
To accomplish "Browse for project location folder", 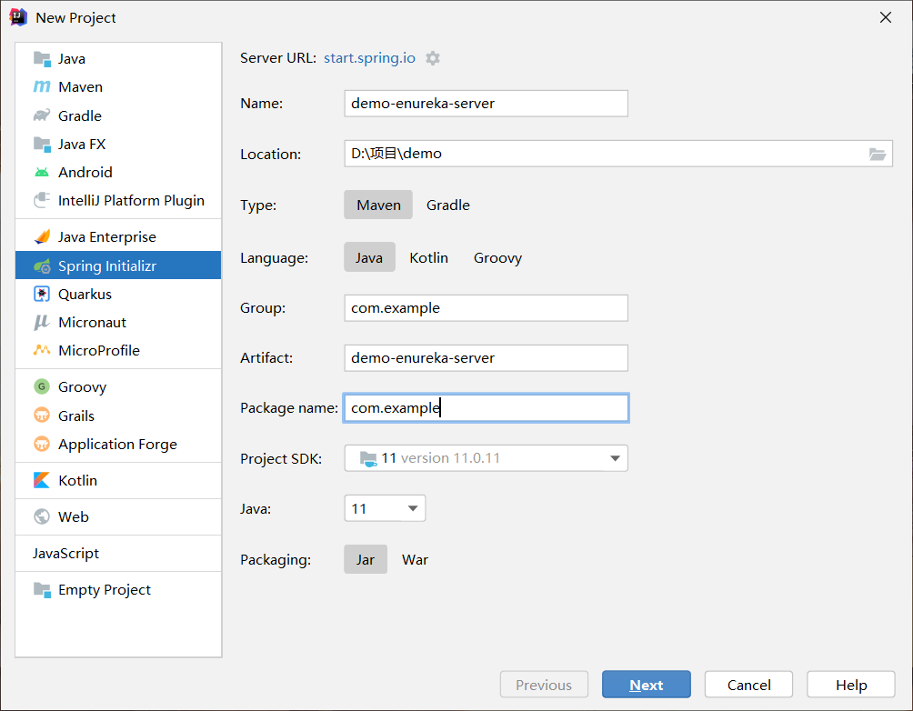I will (x=878, y=155).
